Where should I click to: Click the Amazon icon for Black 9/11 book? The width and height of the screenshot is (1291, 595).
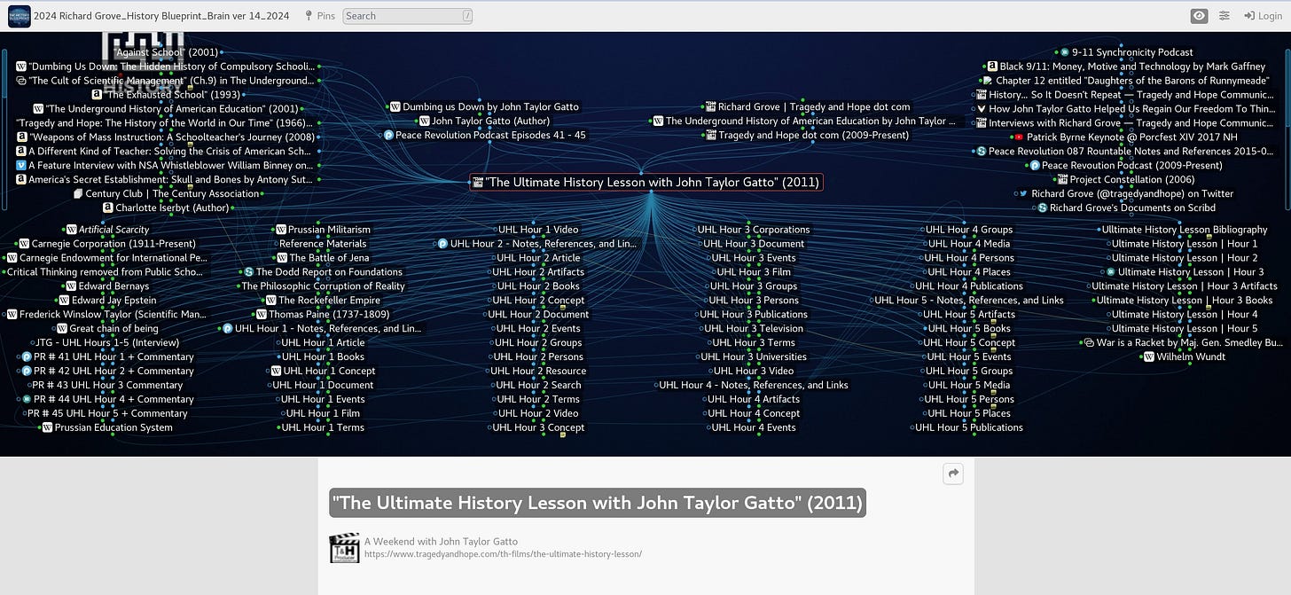pyautogui.click(x=993, y=66)
